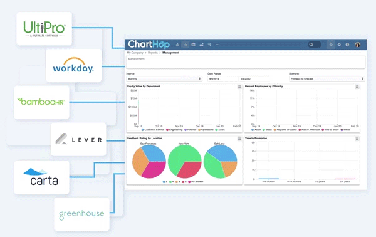376x237 pixels.
Task: Click the ChartHop logo
Action: (x=149, y=45)
